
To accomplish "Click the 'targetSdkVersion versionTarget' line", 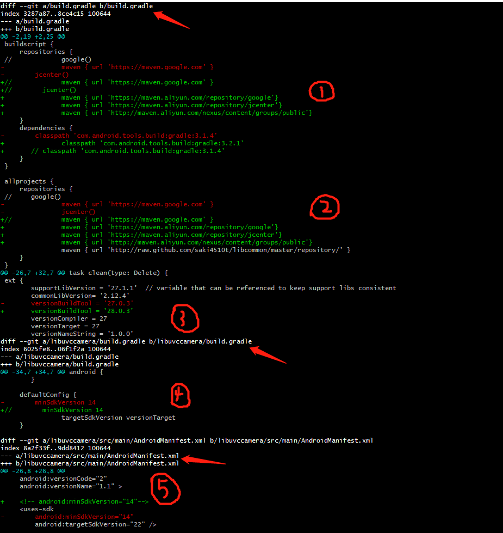I will pyautogui.click(x=119, y=418).
